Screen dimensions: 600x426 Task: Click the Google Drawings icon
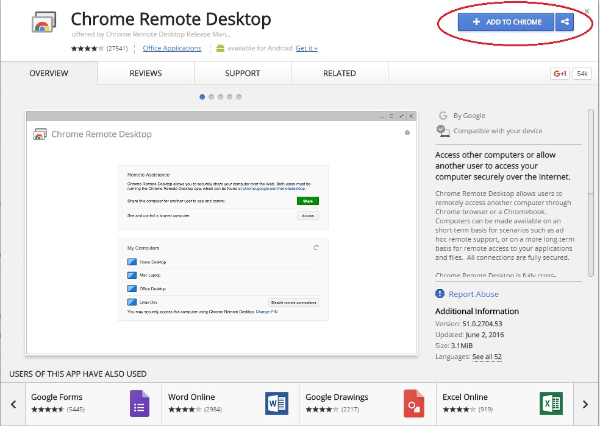[413, 403]
